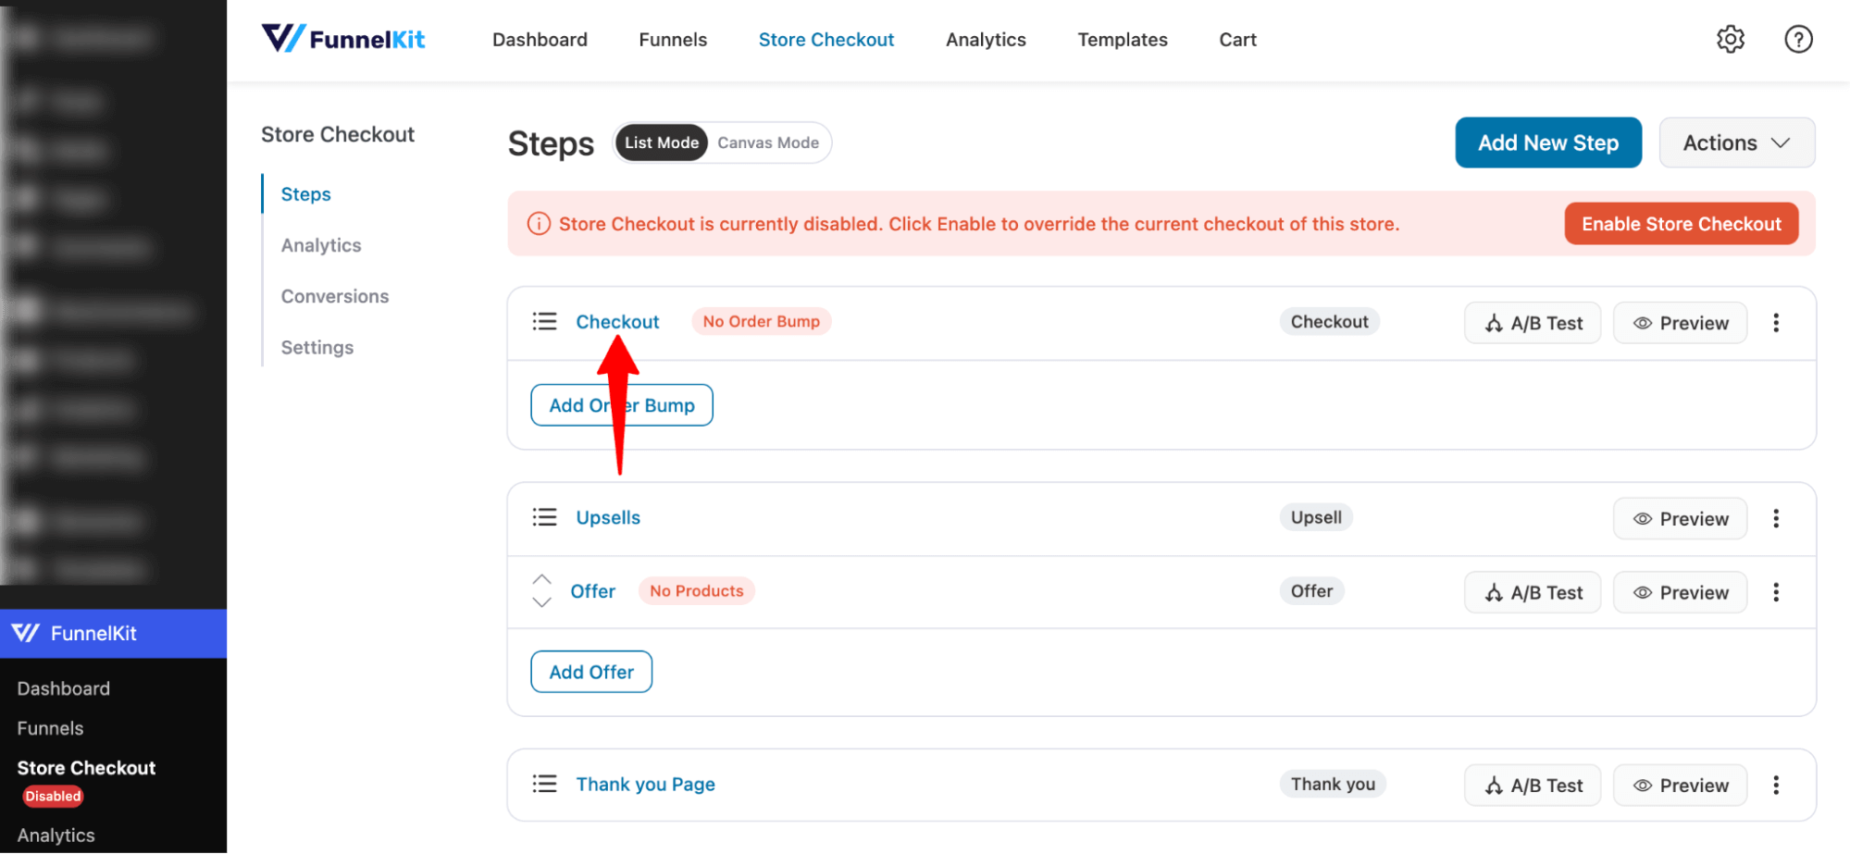The image size is (1850, 854).
Task: Click the Checkout type tag
Action: pos(1329,321)
